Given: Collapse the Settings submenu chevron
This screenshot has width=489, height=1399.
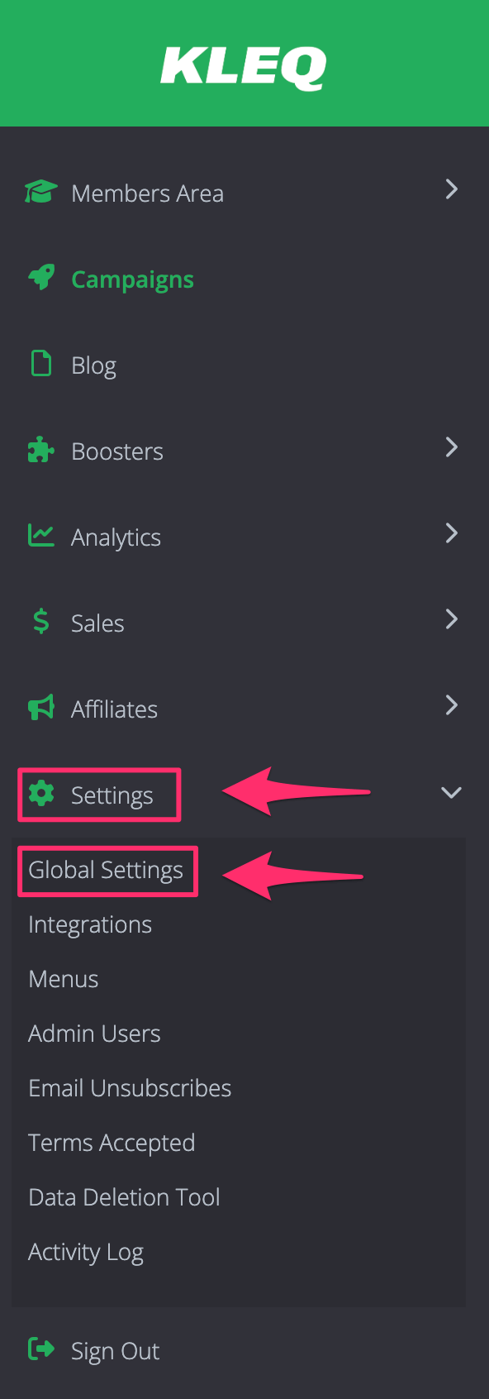Looking at the screenshot, I should pyautogui.click(x=451, y=792).
